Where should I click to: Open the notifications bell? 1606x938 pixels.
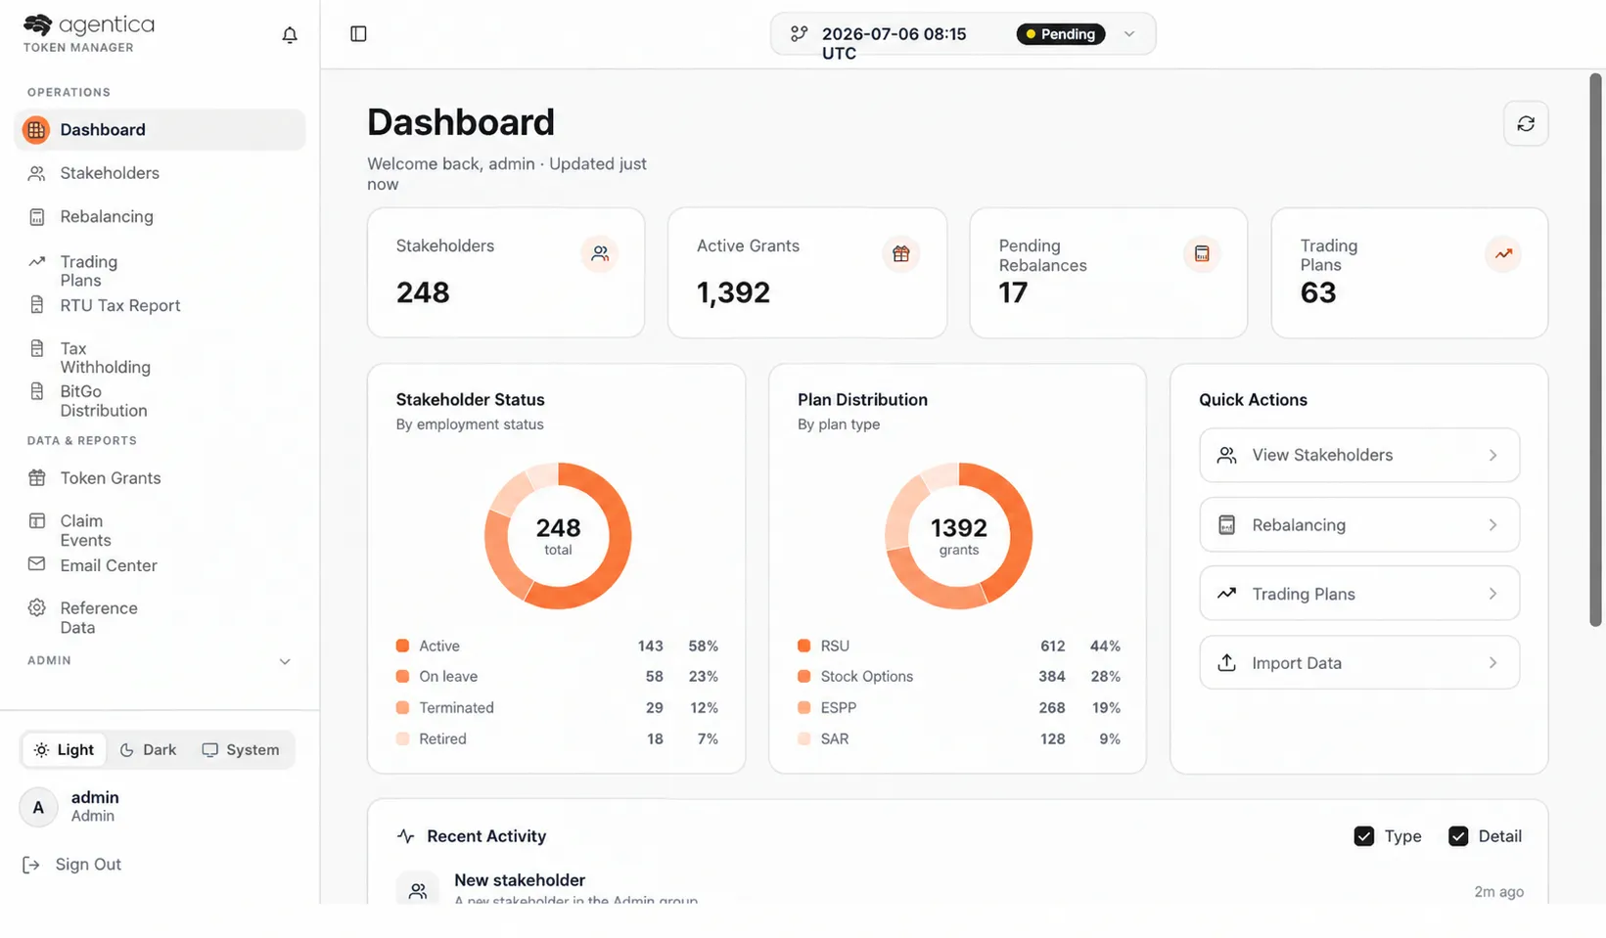point(290,35)
